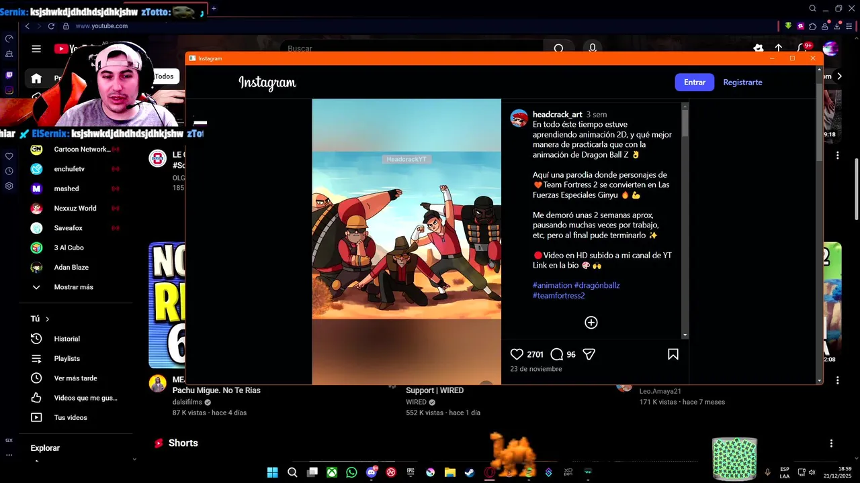Open the #animation hashtag link
The width and height of the screenshot is (860, 483).
click(552, 285)
